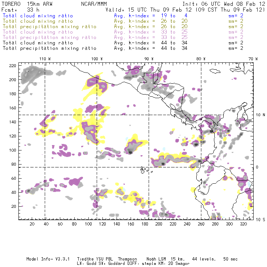The height and width of the screenshot is (267, 267).
Task: Click the "50 sec" timestep footer text
Action: (231, 259)
